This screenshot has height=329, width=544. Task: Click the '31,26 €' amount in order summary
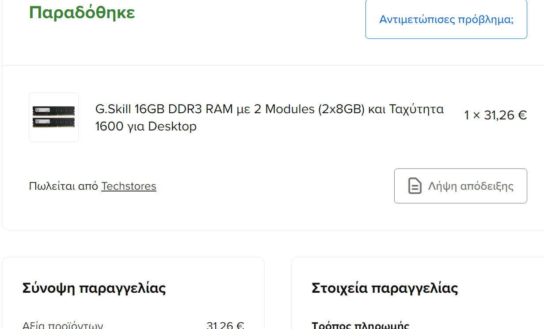pyautogui.click(x=225, y=325)
